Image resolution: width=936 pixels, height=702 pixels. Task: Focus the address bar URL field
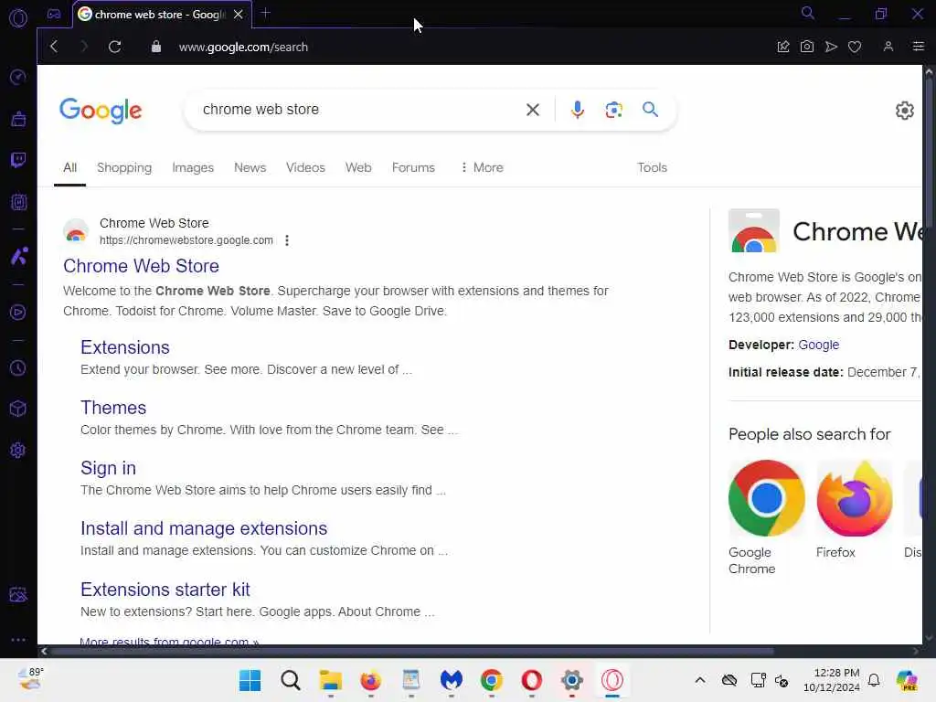(x=243, y=47)
